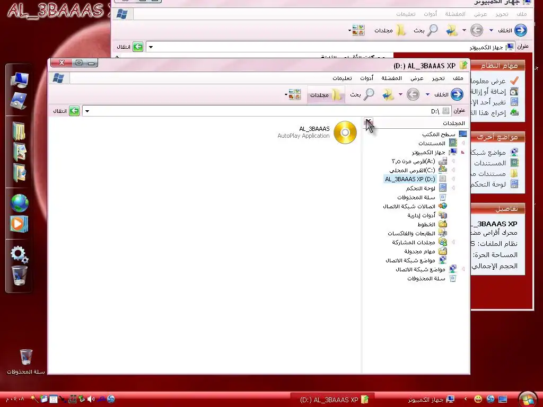
Task: Close the المجلدات folders pane
Action: click(x=368, y=121)
